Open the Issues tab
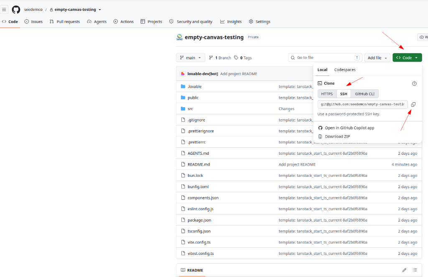This screenshot has width=428, height=277. (x=33, y=22)
